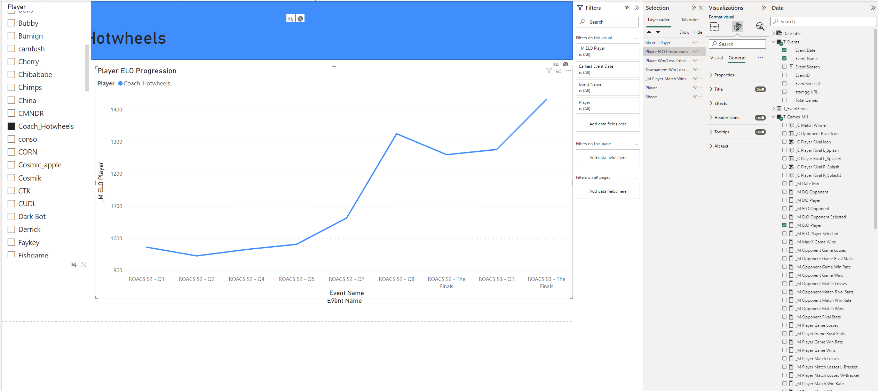Collapse the Data pane
Screen dimensions: 878x391
(x=873, y=8)
